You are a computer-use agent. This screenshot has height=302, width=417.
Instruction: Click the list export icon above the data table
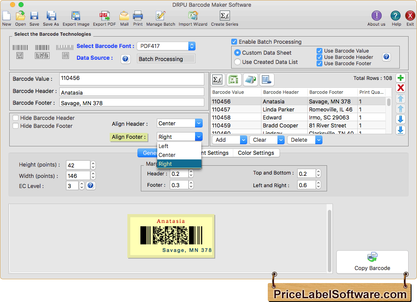coord(267,79)
